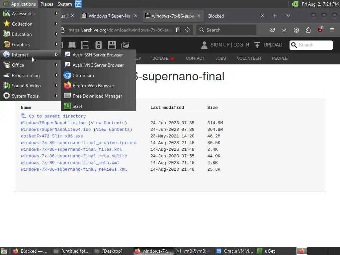Open the Programming submenu
340x255 pixels.
pos(30,75)
